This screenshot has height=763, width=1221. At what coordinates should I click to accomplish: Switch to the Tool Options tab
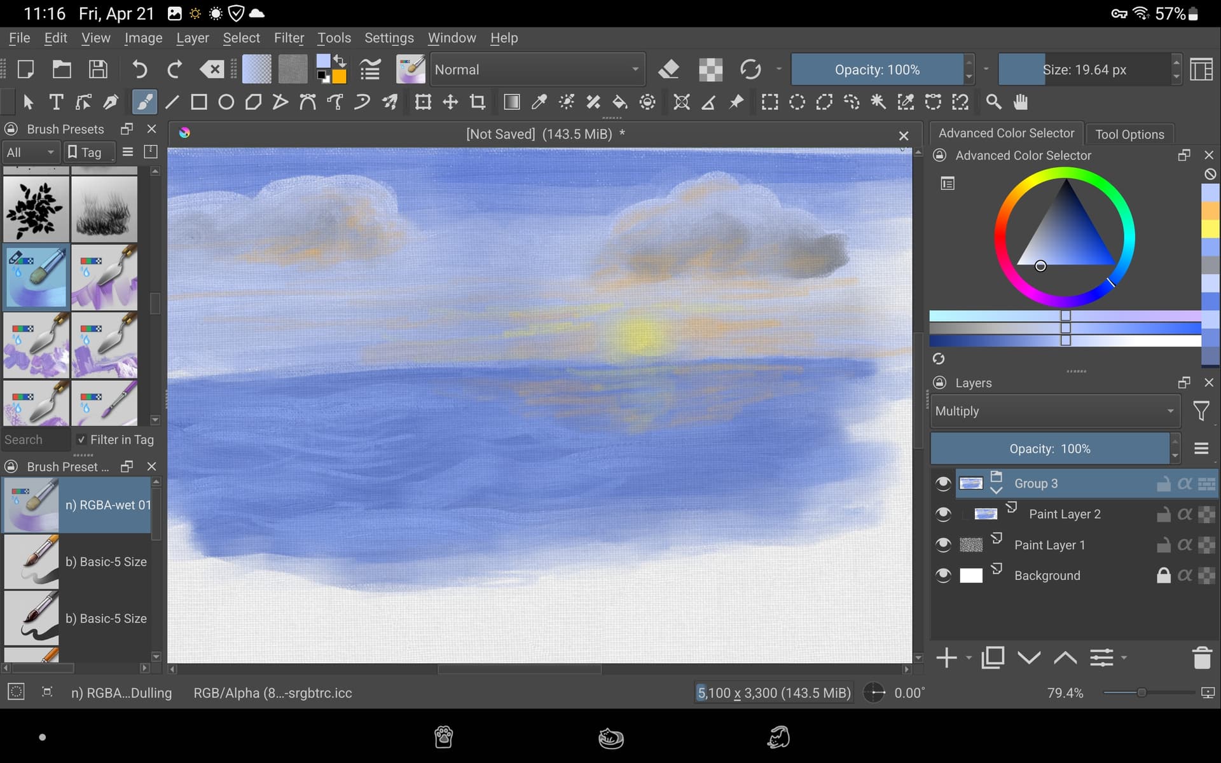pyautogui.click(x=1129, y=134)
